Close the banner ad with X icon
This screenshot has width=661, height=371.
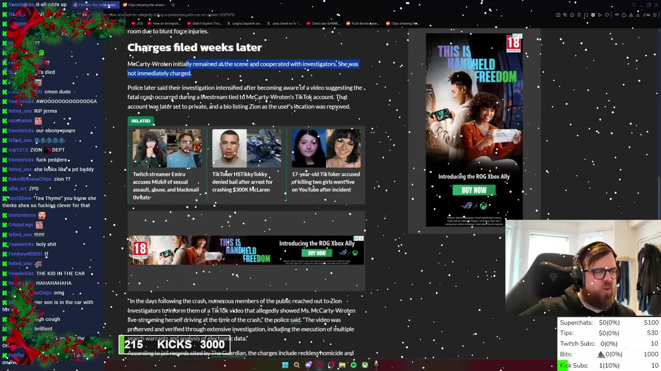361,239
